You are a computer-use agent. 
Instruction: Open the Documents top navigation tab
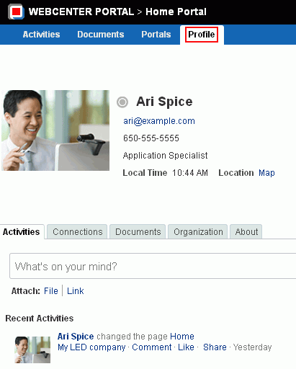(x=101, y=35)
